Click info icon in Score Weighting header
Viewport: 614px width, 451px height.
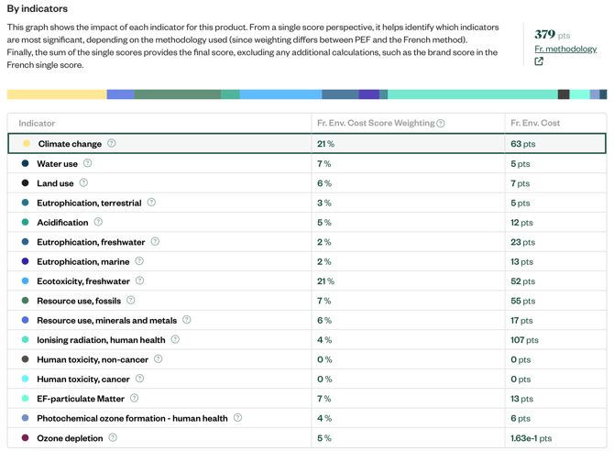tap(441, 124)
